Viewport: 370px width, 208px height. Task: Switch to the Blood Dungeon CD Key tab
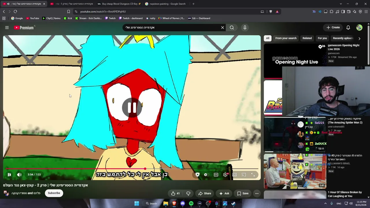click(119, 4)
